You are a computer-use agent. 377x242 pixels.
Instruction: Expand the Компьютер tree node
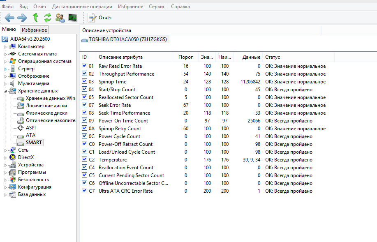5,47
